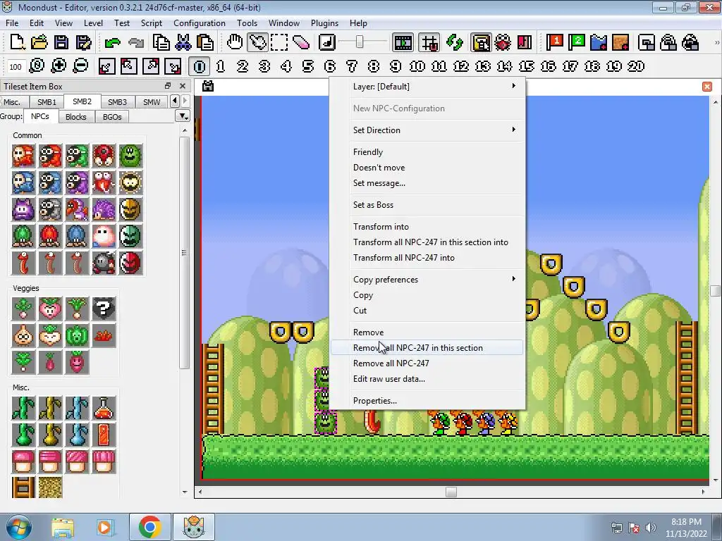Click the Save As icon
The image size is (722, 541).
click(x=83, y=43)
